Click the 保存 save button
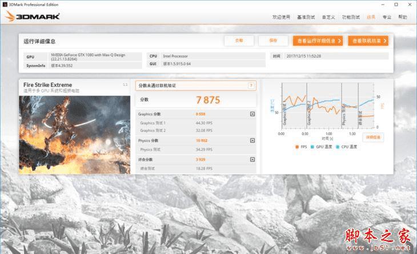 coord(273,41)
